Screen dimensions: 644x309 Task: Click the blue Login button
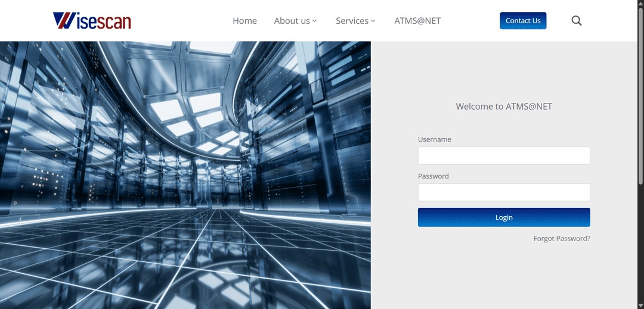[x=504, y=217]
